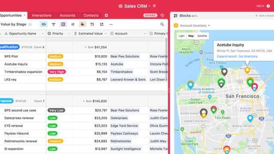
Task: Click Very High priority tag for Timbershadow
Action: click(57, 72)
